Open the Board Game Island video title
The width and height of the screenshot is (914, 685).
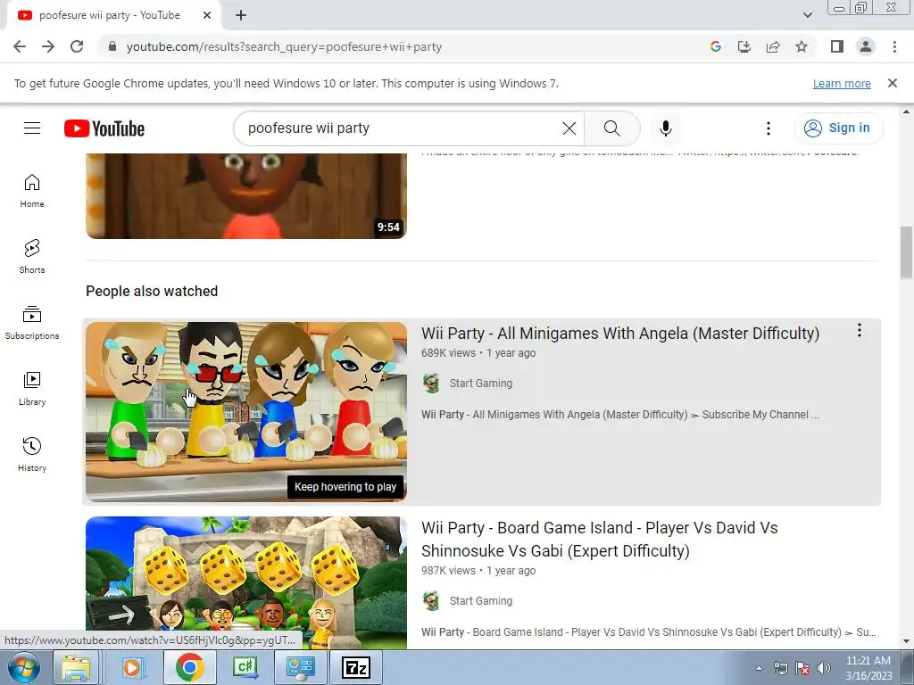599,540
